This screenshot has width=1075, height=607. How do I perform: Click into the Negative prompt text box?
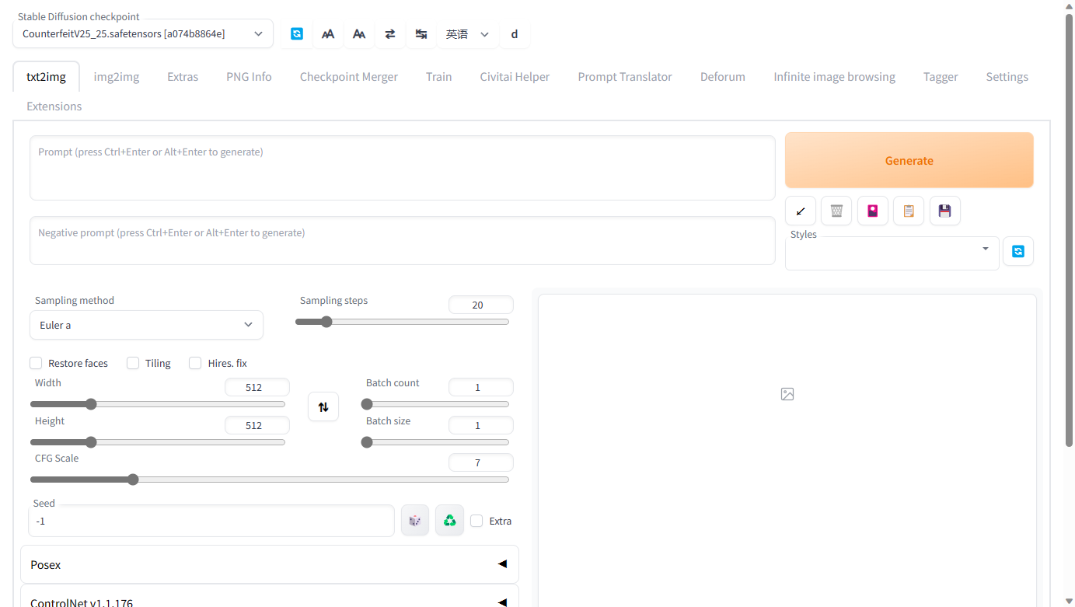[403, 241]
